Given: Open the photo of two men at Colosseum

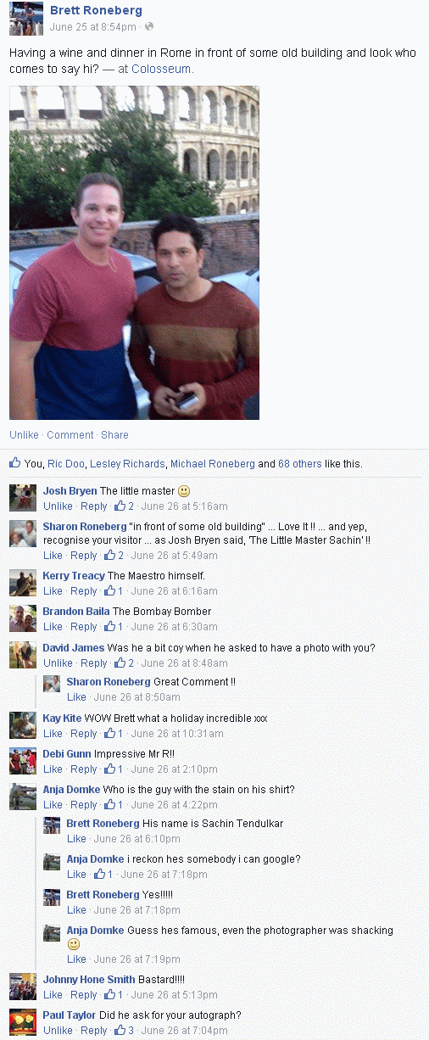Looking at the screenshot, I should pos(134,253).
